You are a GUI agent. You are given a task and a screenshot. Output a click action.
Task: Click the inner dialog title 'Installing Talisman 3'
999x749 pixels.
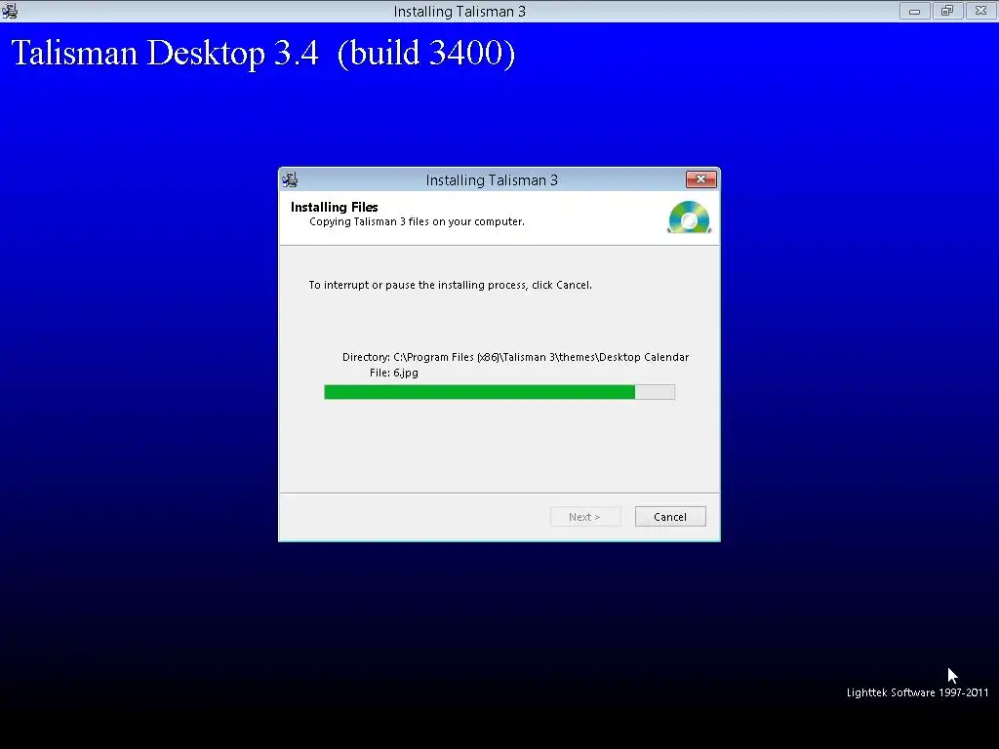click(492, 180)
